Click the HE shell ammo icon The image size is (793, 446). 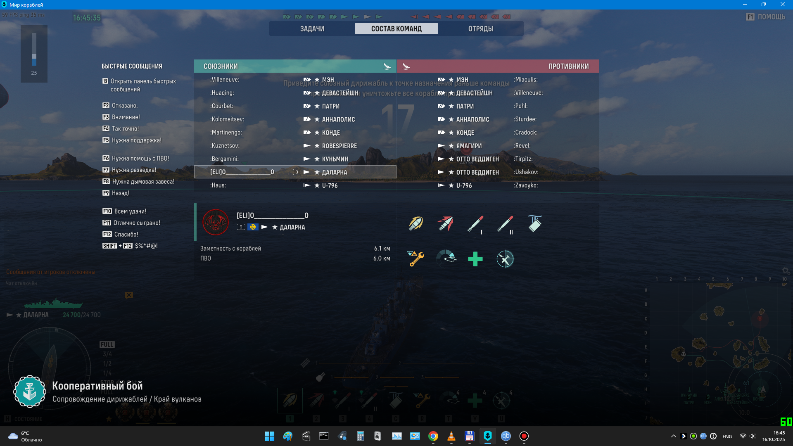[x=416, y=223]
